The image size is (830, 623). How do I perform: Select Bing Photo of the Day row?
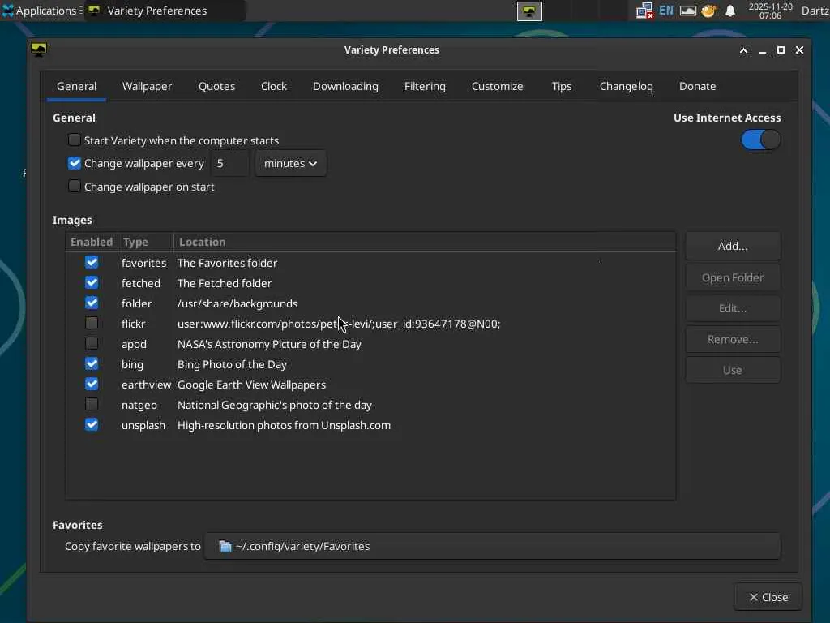(x=370, y=364)
